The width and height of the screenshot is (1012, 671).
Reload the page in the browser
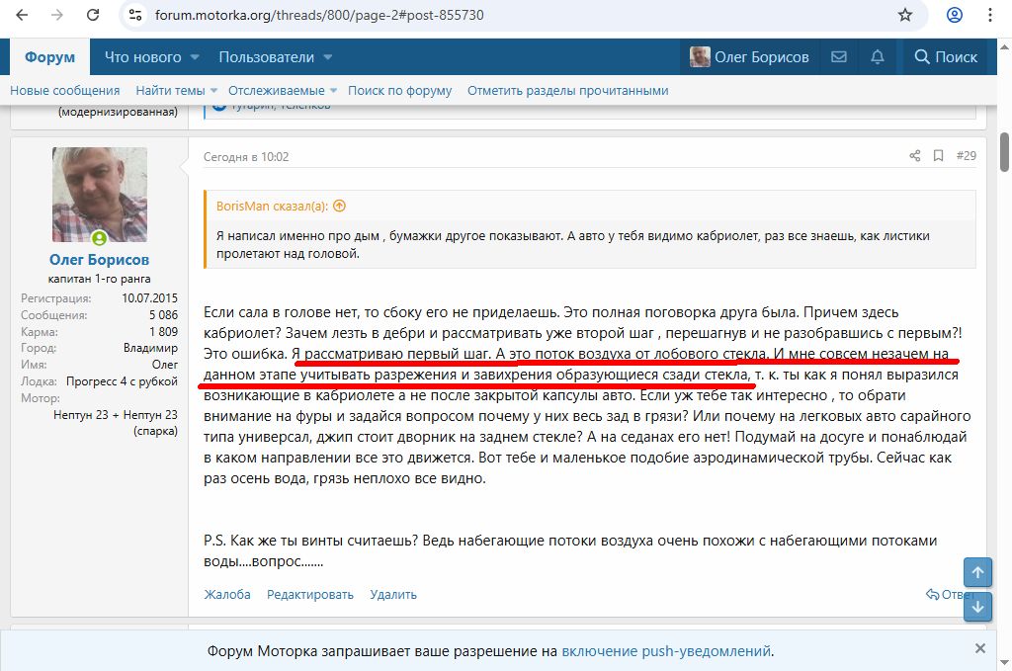(x=92, y=15)
